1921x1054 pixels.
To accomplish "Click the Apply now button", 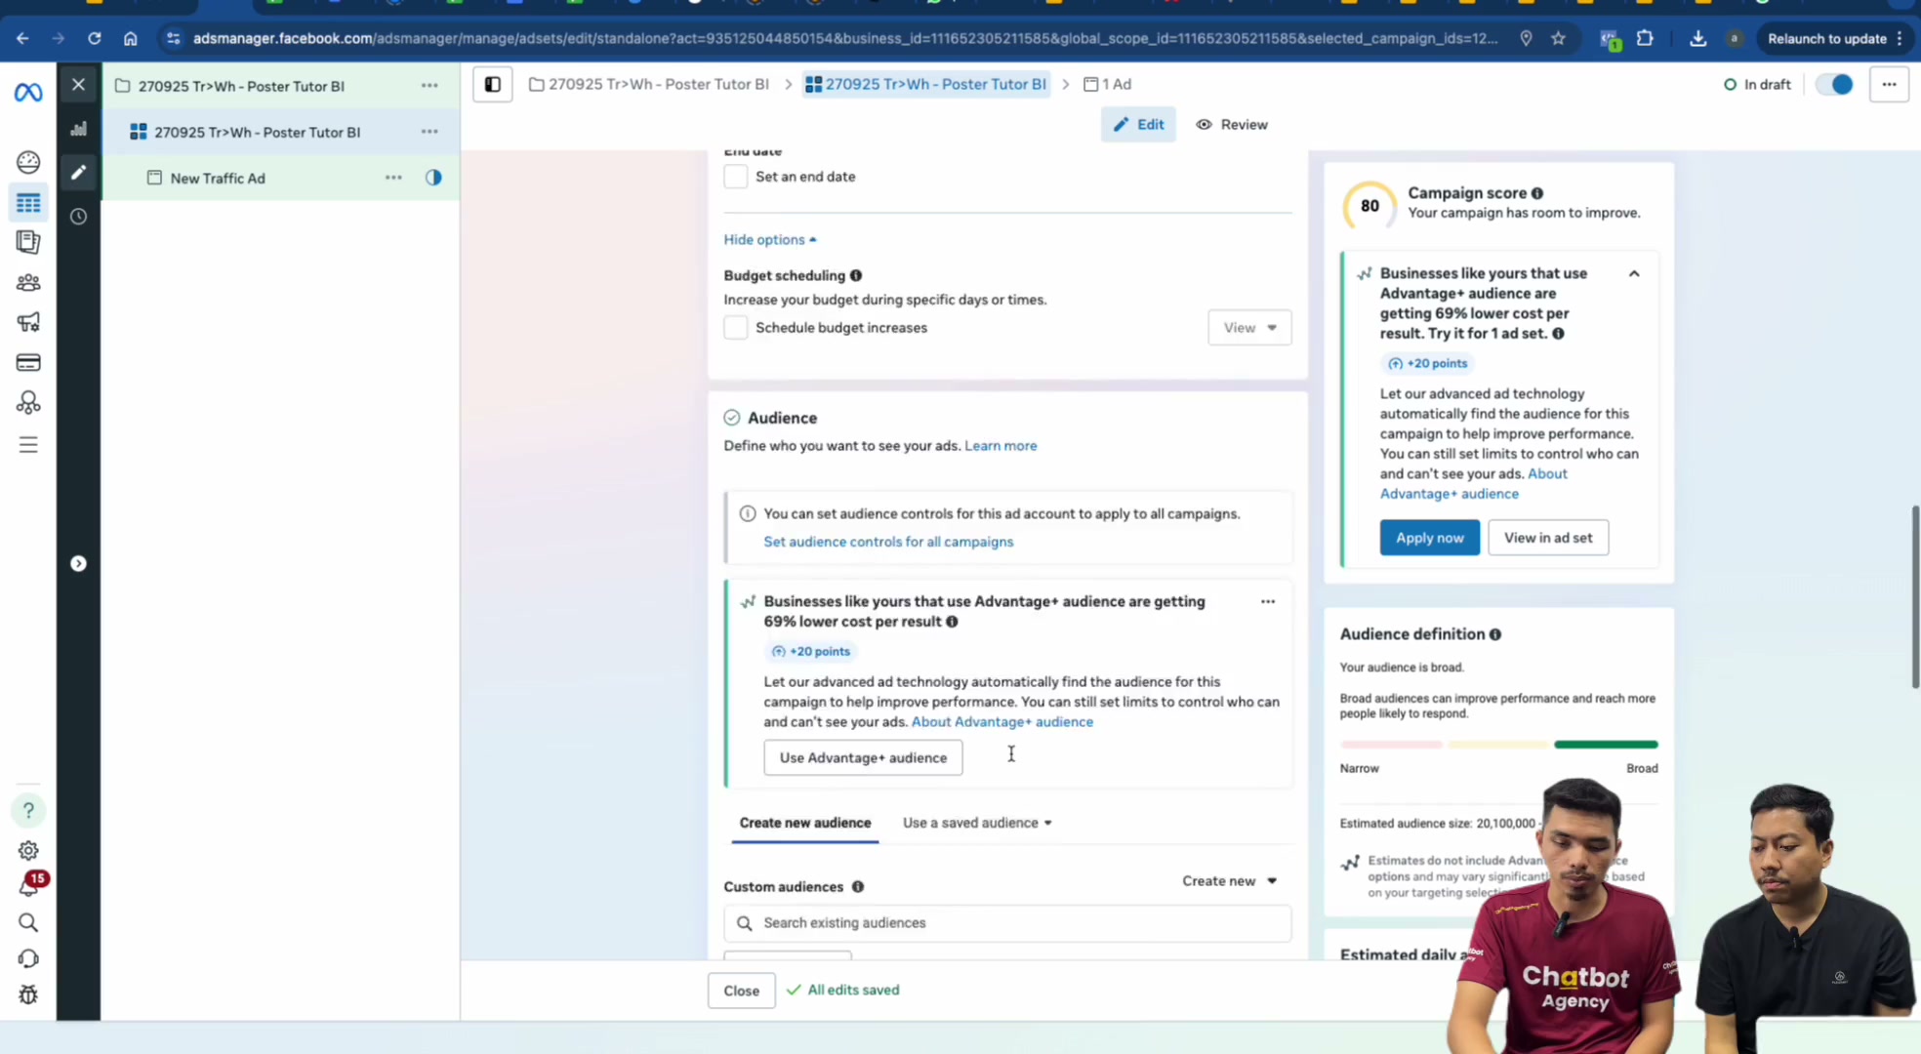I will coord(1429,538).
